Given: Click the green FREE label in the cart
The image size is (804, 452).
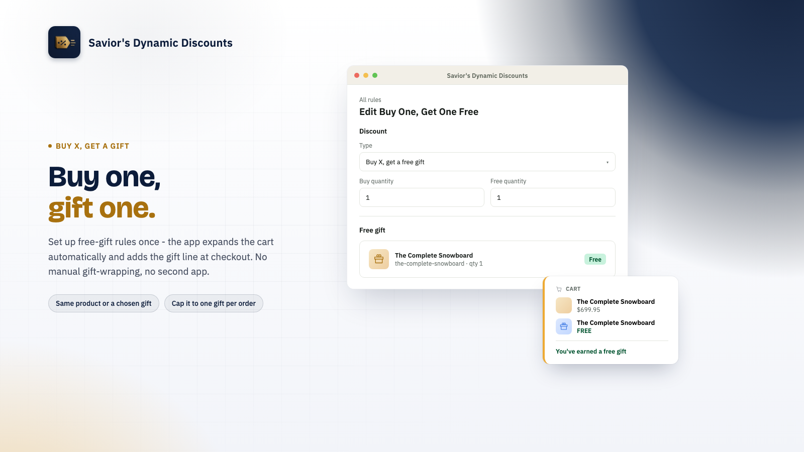Looking at the screenshot, I should (x=584, y=331).
